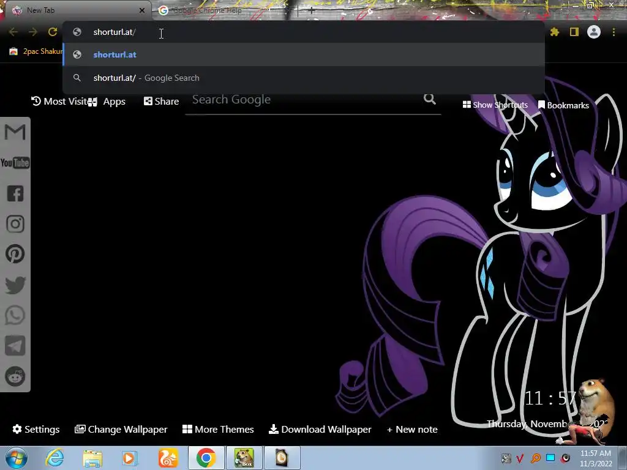
Task: Select Google Chrome taskbar button
Action: (x=206, y=458)
